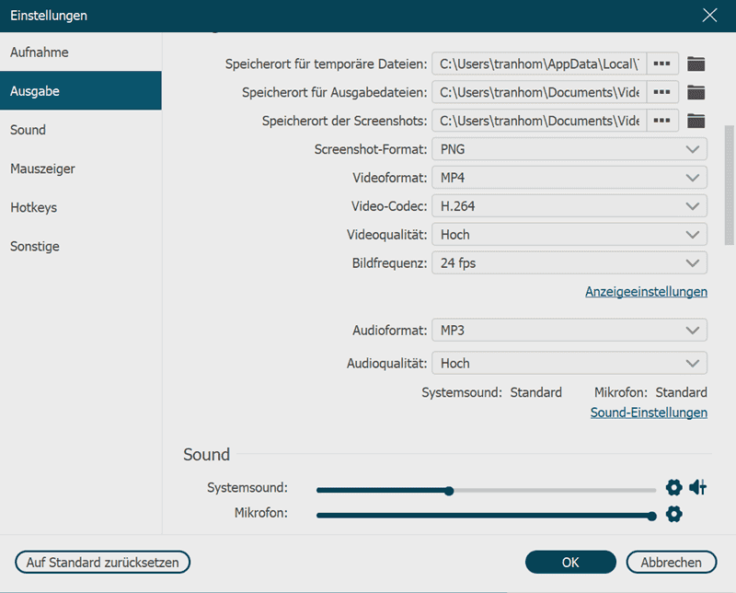Select the Hotkeys section in sidebar

coord(34,207)
